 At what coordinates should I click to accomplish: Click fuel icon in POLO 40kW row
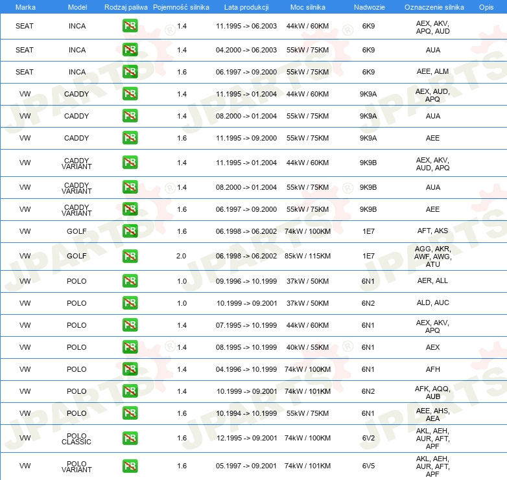point(130,347)
